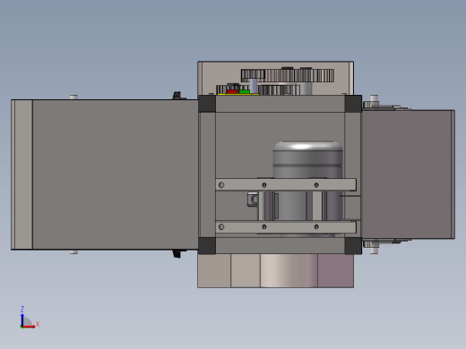Select the purple-gray cover panel right of frame
The height and width of the screenshot is (349, 466).
tap(408, 174)
